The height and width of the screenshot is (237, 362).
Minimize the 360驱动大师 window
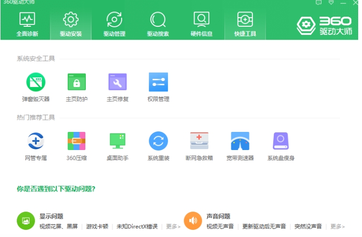click(x=343, y=3)
